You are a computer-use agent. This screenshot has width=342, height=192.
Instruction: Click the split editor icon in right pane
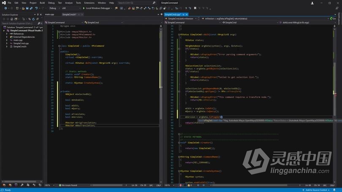(x=334, y=26)
